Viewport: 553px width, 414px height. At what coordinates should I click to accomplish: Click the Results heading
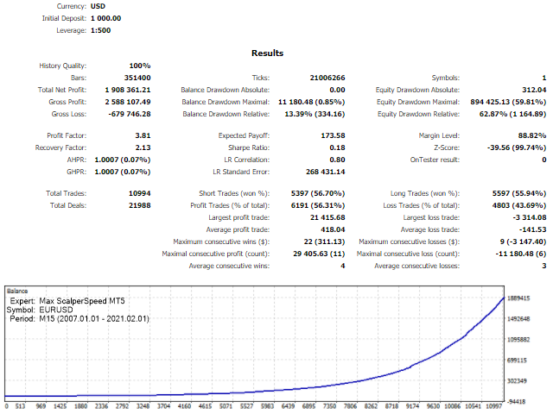tap(267, 53)
